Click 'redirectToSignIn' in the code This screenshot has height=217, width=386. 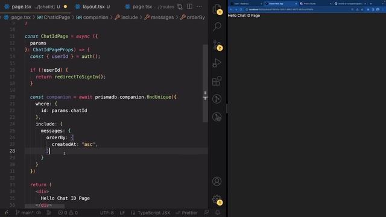pos(77,77)
